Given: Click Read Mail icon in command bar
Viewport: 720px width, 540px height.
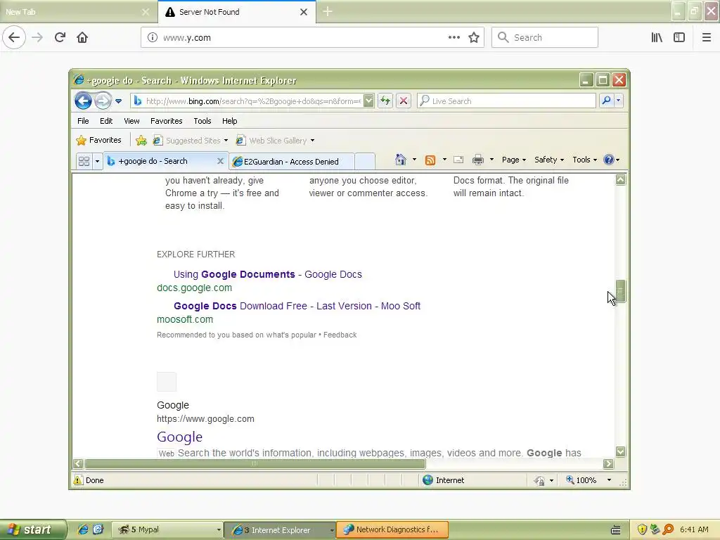Looking at the screenshot, I should [x=458, y=160].
